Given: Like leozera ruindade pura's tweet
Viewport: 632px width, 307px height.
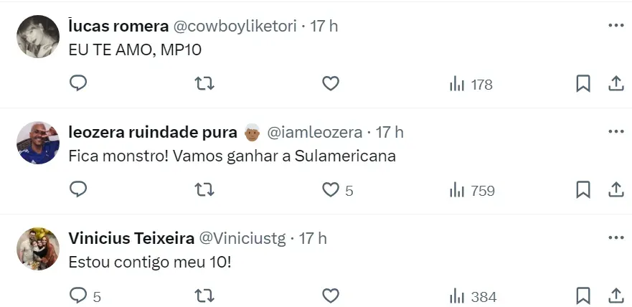Looking at the screenshot, I should 331,190.
